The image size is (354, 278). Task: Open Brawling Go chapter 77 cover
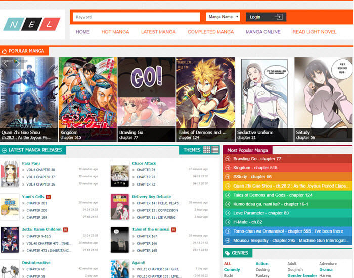click(x=147, y=99)
